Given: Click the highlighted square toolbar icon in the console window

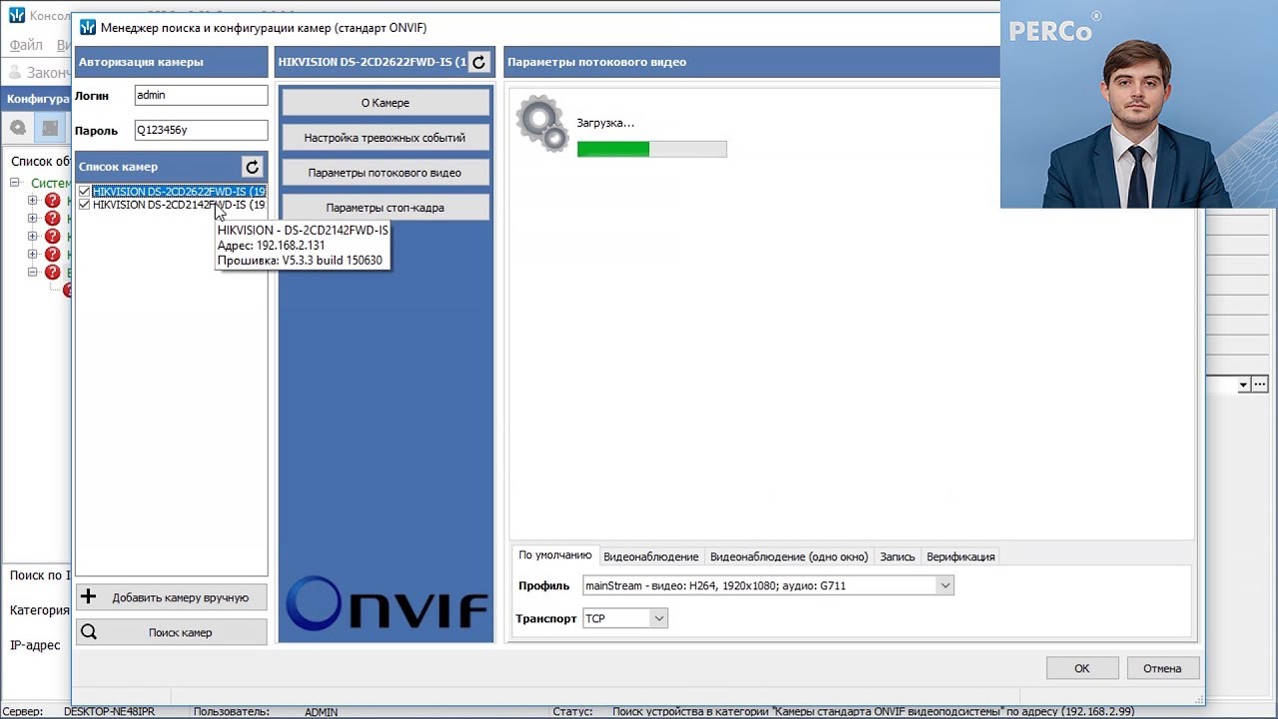Looking at the screenshot, I should pyautogui.click(x=50, y=128).
